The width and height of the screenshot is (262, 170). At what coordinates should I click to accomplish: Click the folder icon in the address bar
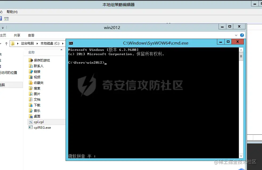(13, 44)
